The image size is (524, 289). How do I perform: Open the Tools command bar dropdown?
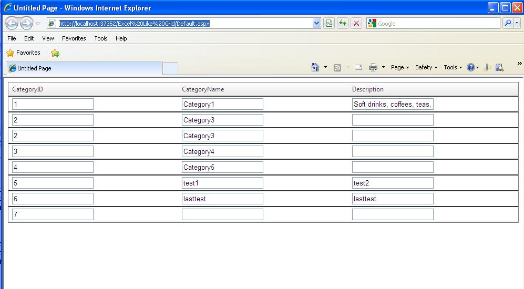point(453,67)
